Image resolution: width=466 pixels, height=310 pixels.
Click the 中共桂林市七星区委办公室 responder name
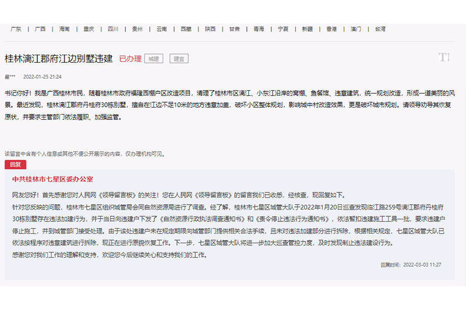point(52,179)
